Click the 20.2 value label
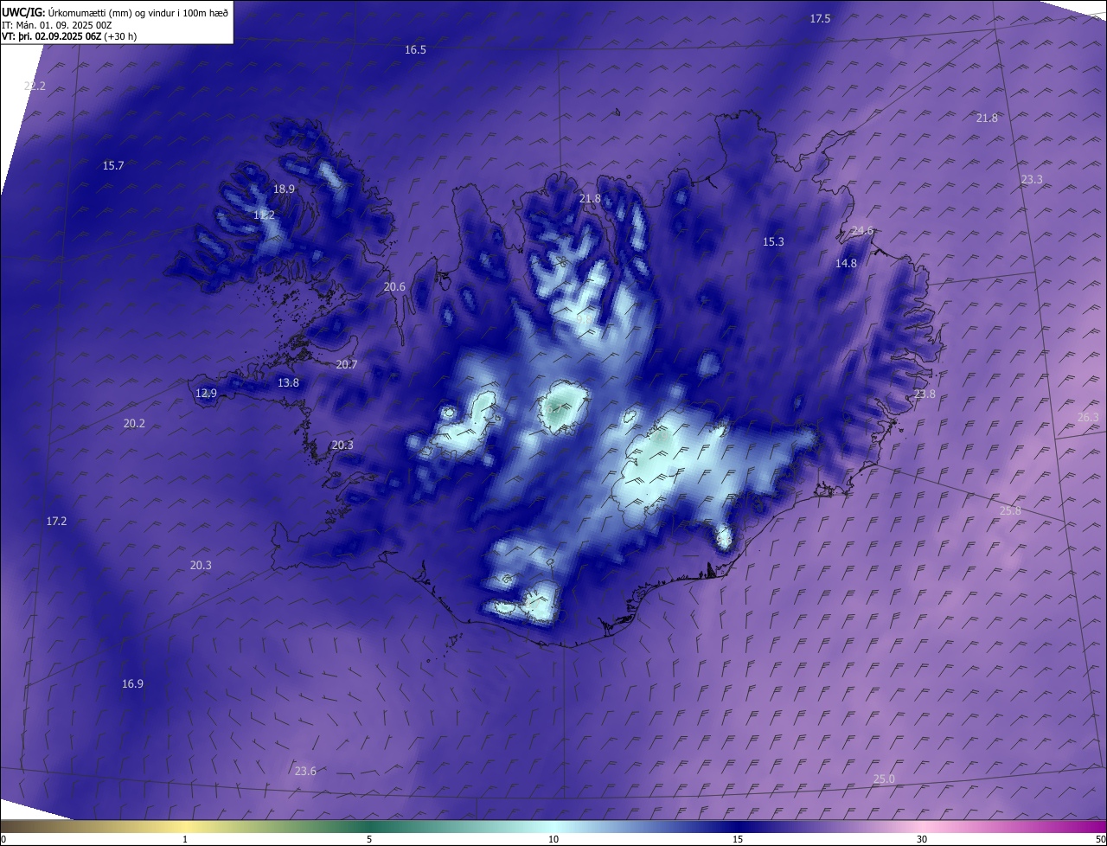The height and width of the screenshot is (846, 1107). click(134, 424)
